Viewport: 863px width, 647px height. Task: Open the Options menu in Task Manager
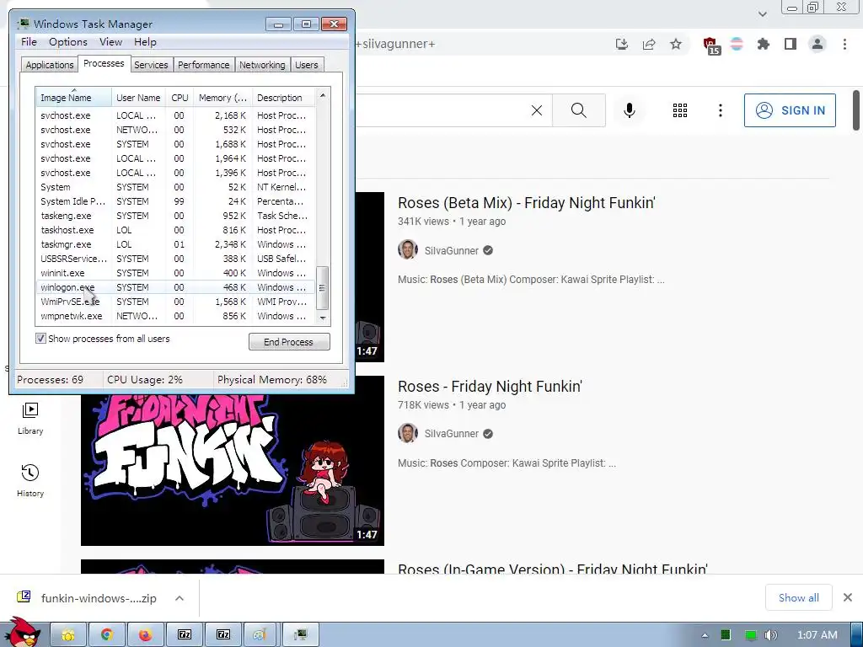(67, 42)
